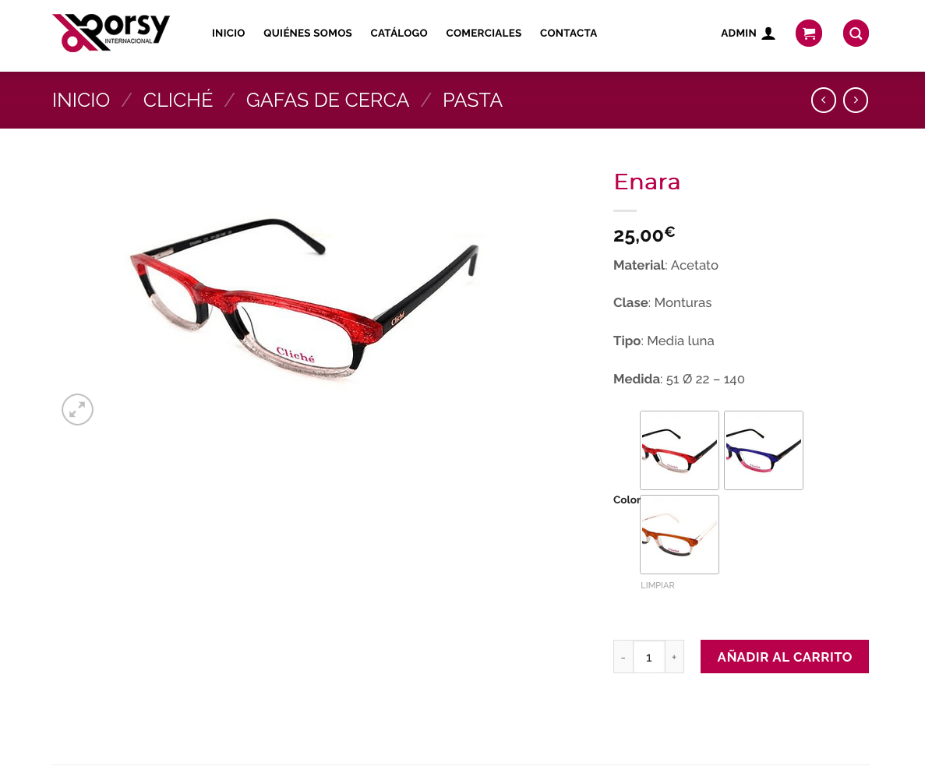Select the blue glasses color variant
925x766 pixels.
(x=764, y=450)
